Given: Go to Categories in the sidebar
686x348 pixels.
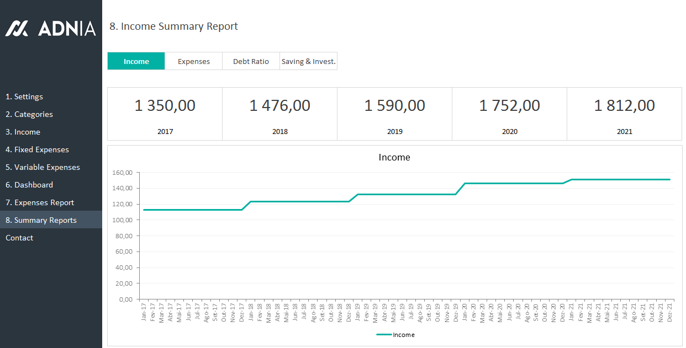Looking at the screenshot, I should pyautogui.click(x=29, y=114).
